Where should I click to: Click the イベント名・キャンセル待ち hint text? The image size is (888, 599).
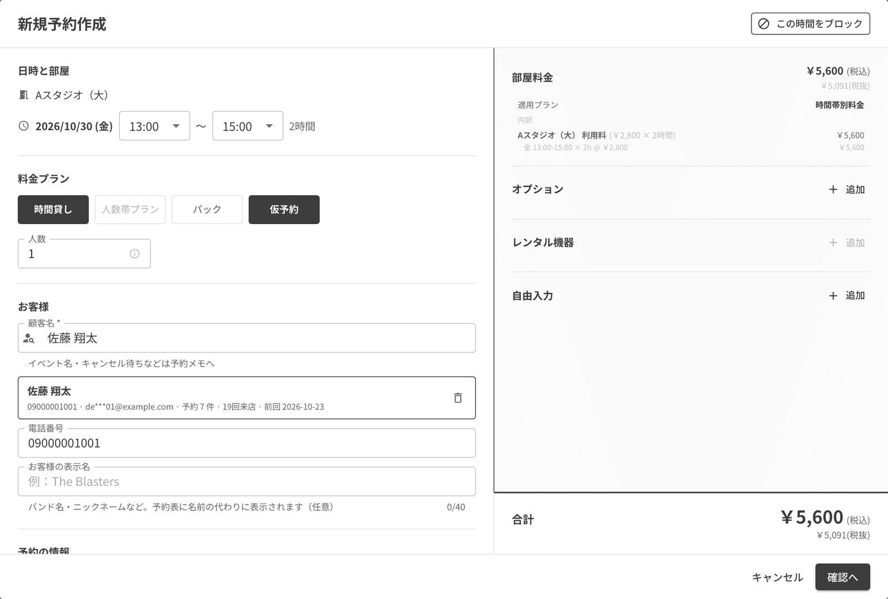click(121, 363)
